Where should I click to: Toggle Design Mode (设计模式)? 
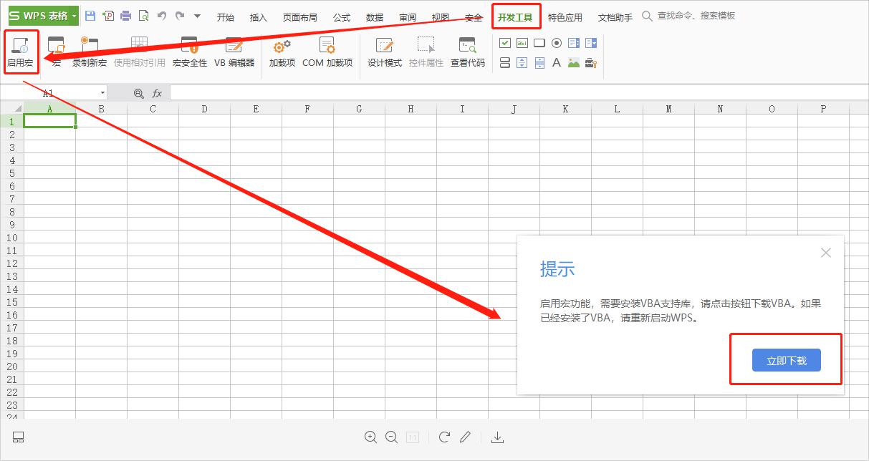[385, 46]
